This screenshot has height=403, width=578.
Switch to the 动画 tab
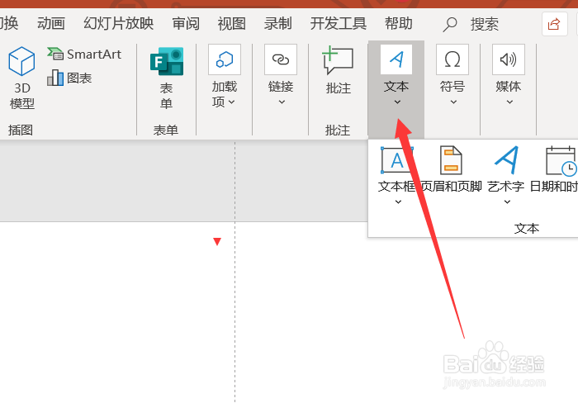[x=51, y=24]
